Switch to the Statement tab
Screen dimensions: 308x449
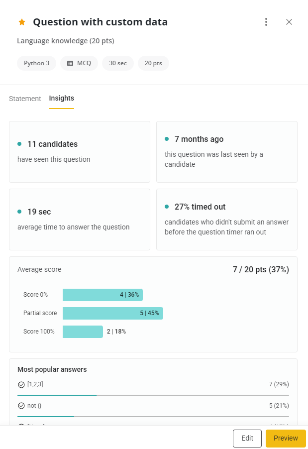point(25,99)
